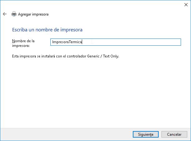Viewport: 191px width, 141px height.
Task: Close the Agregar impresora dialog with X
Action: coord(186,5)
